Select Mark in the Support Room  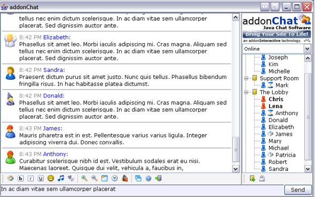coord(282,85)
